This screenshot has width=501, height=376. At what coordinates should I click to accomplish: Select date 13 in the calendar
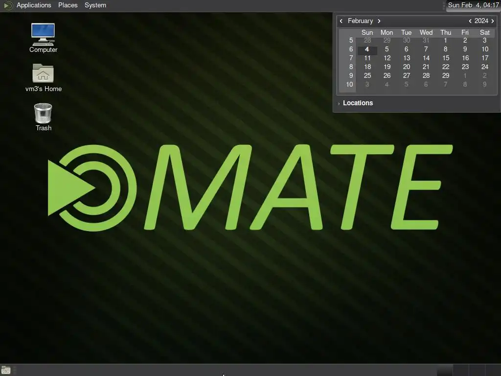pos(407,58)
